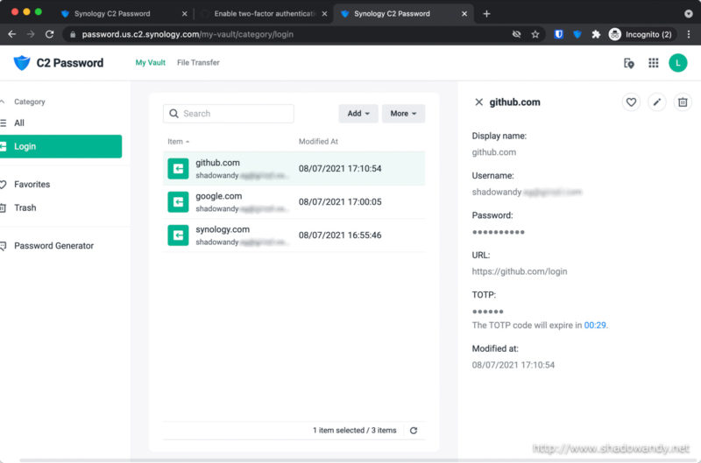Screen dimensions: 701x463
Task: Collapse the Category section
Action: pos(4,102)
